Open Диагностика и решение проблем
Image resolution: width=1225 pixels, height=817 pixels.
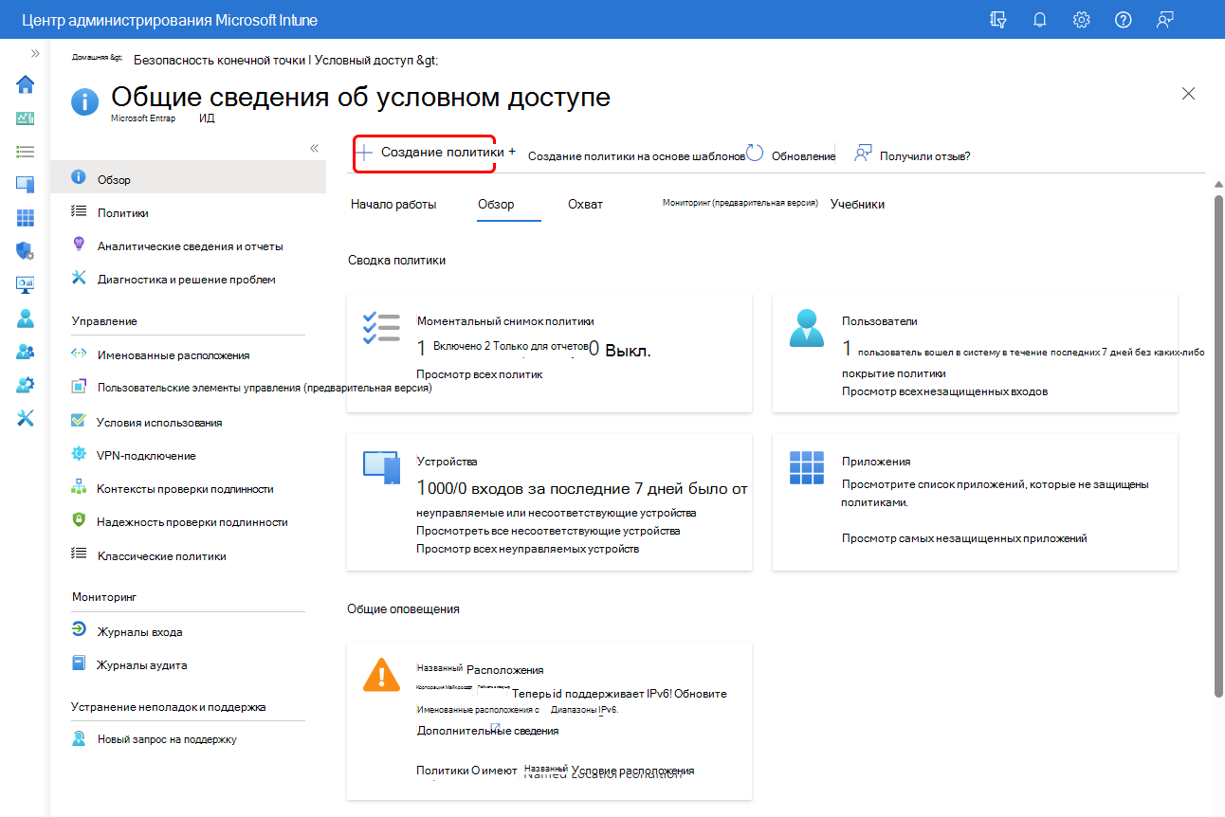188,279
